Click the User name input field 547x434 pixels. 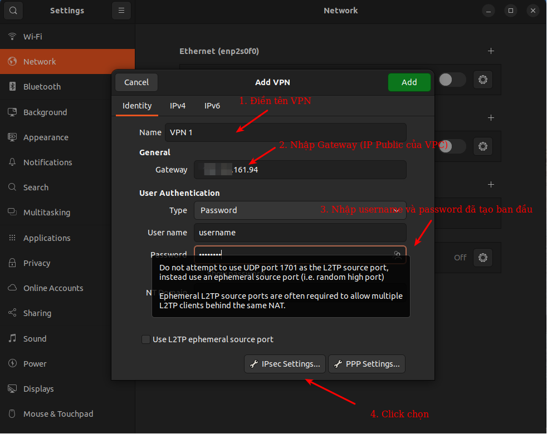pos(300,233)
